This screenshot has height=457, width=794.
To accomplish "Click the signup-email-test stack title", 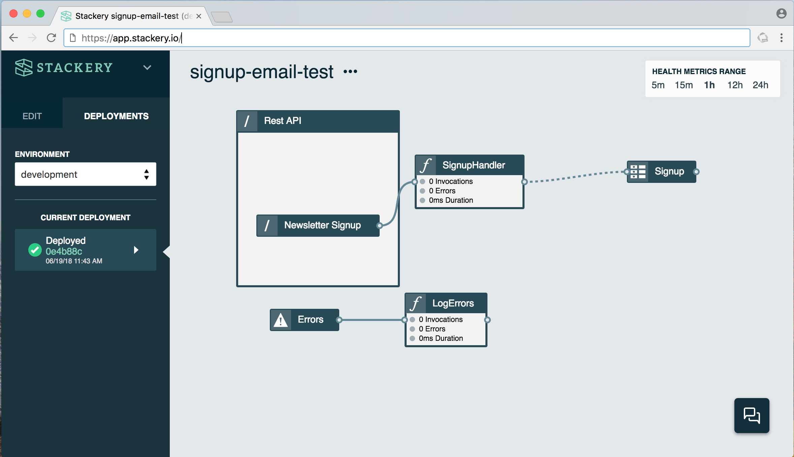I will 261,72.
